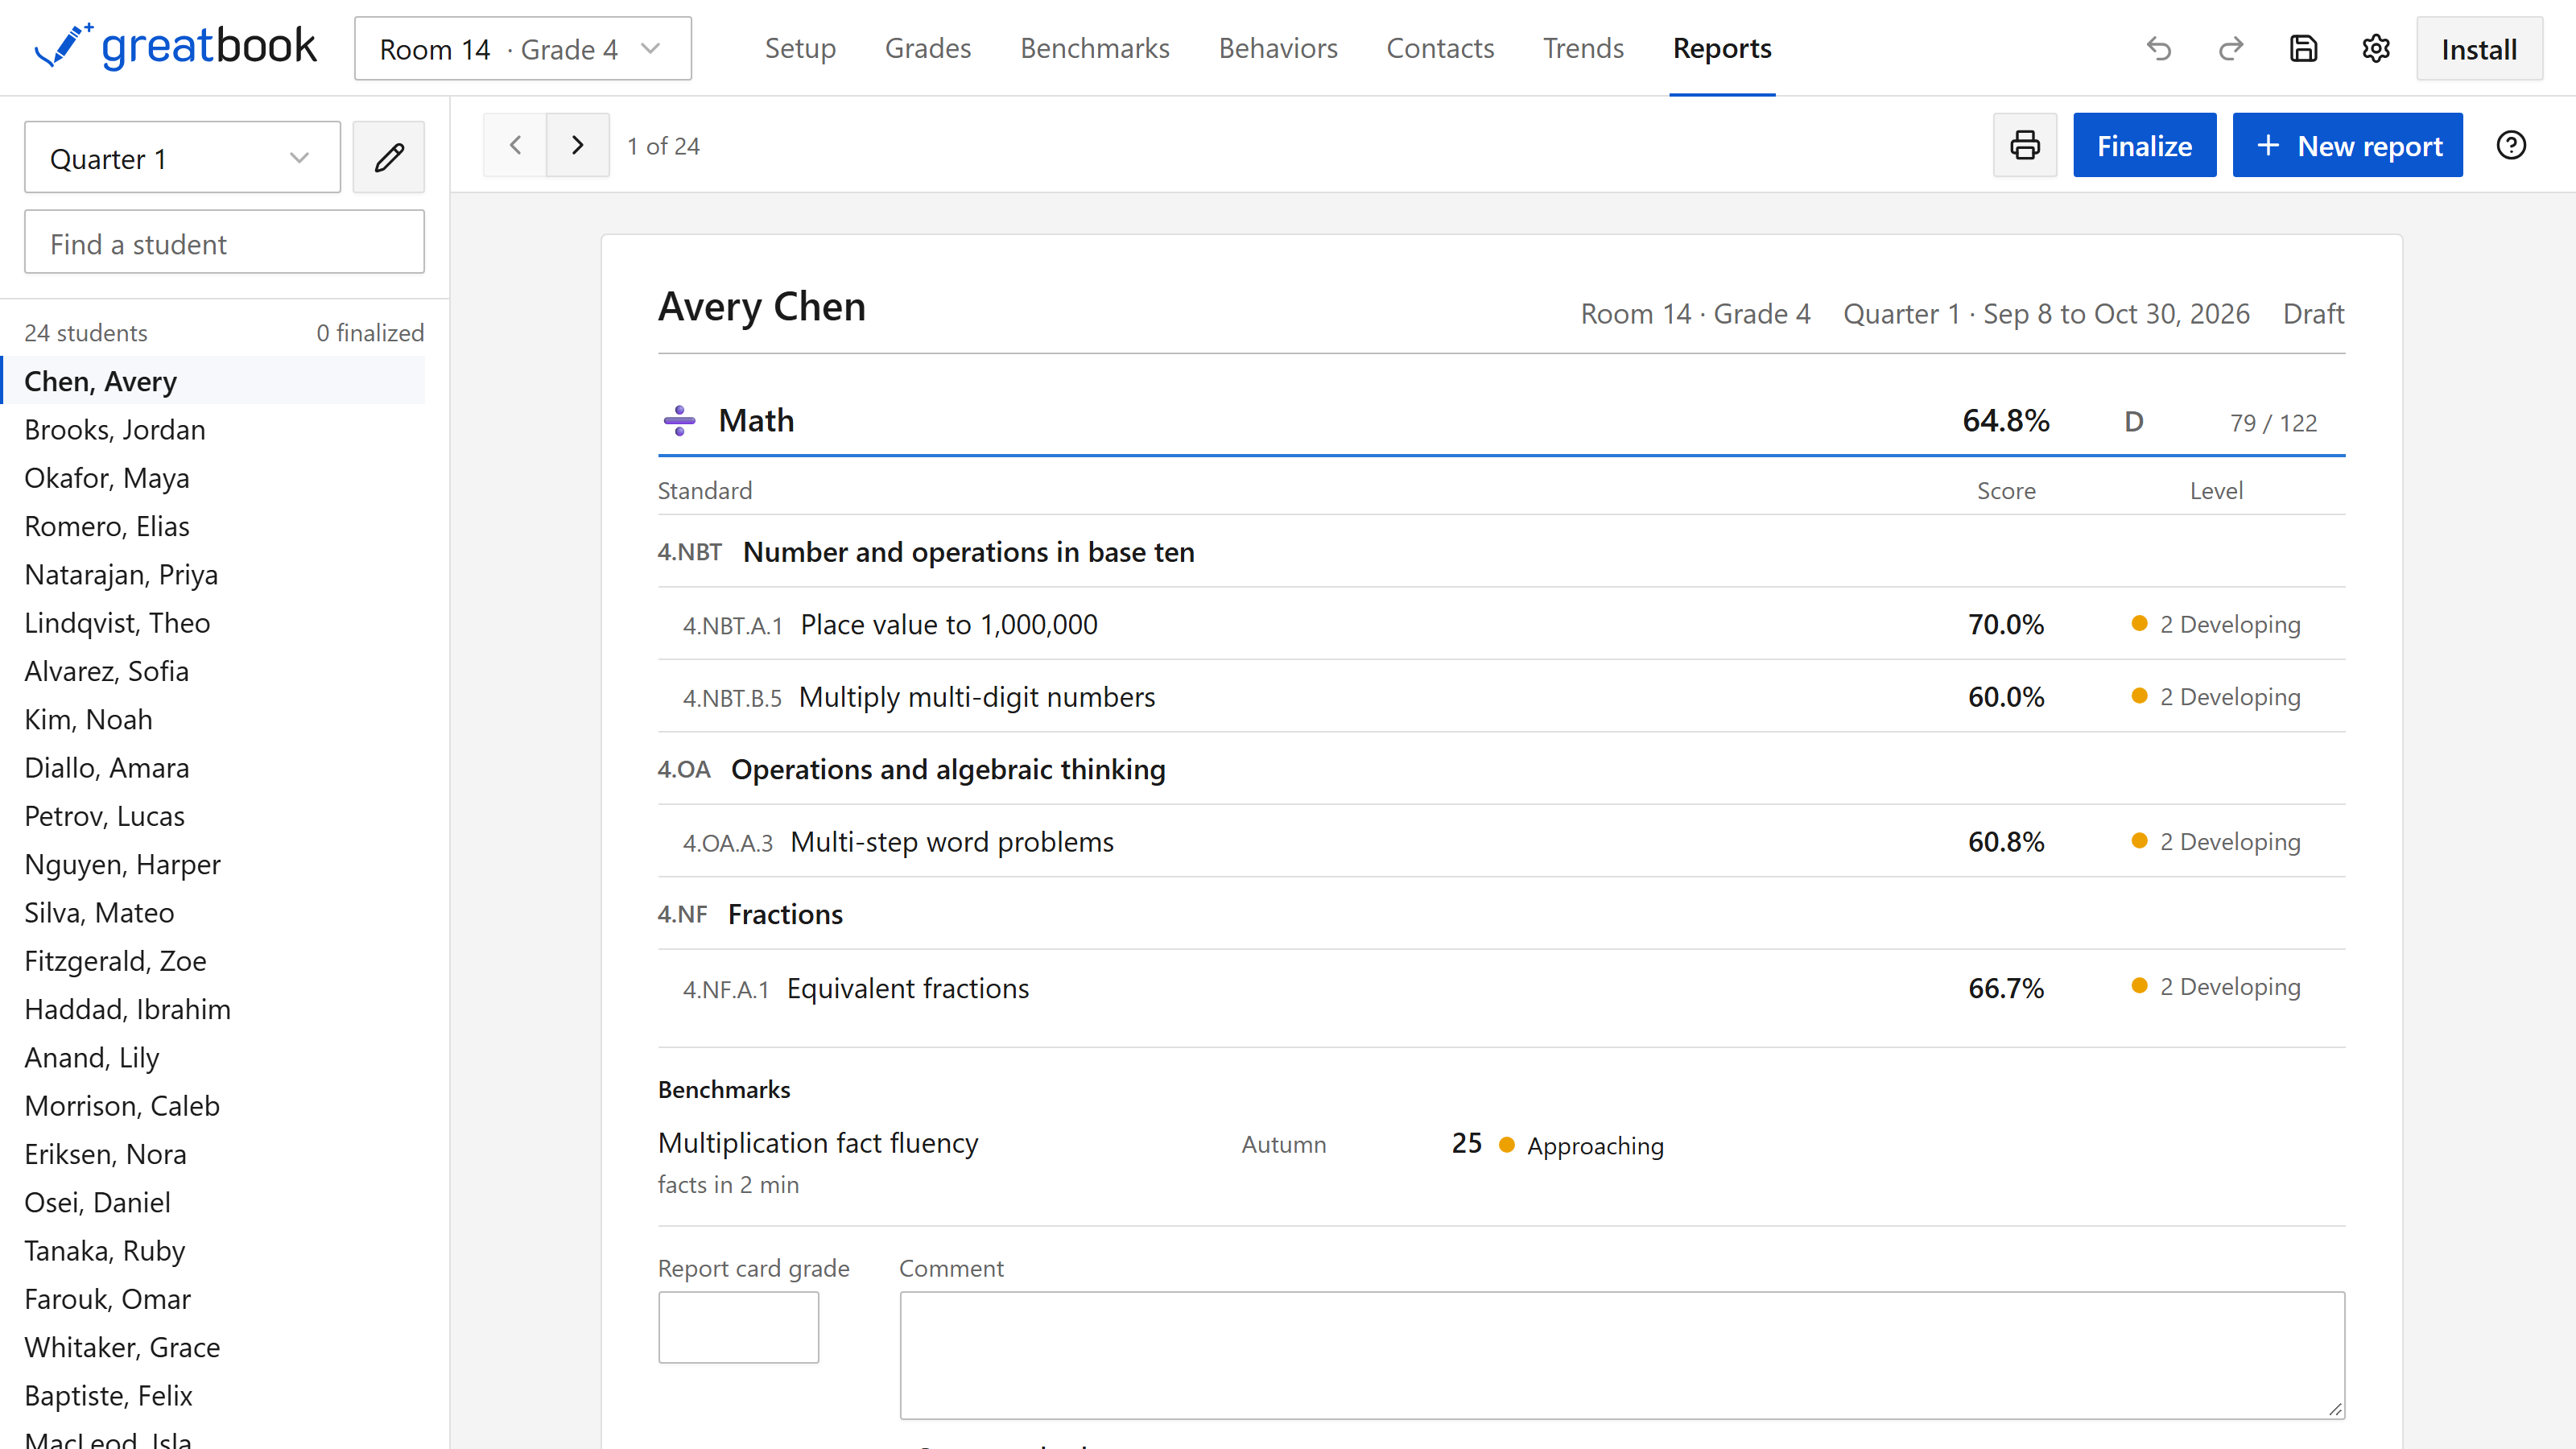Click the redo arrow icon

point(2231,49)
